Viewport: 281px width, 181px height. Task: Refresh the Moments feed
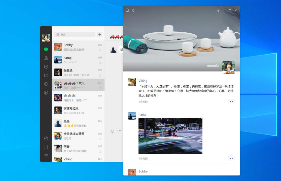pos(133,10)
